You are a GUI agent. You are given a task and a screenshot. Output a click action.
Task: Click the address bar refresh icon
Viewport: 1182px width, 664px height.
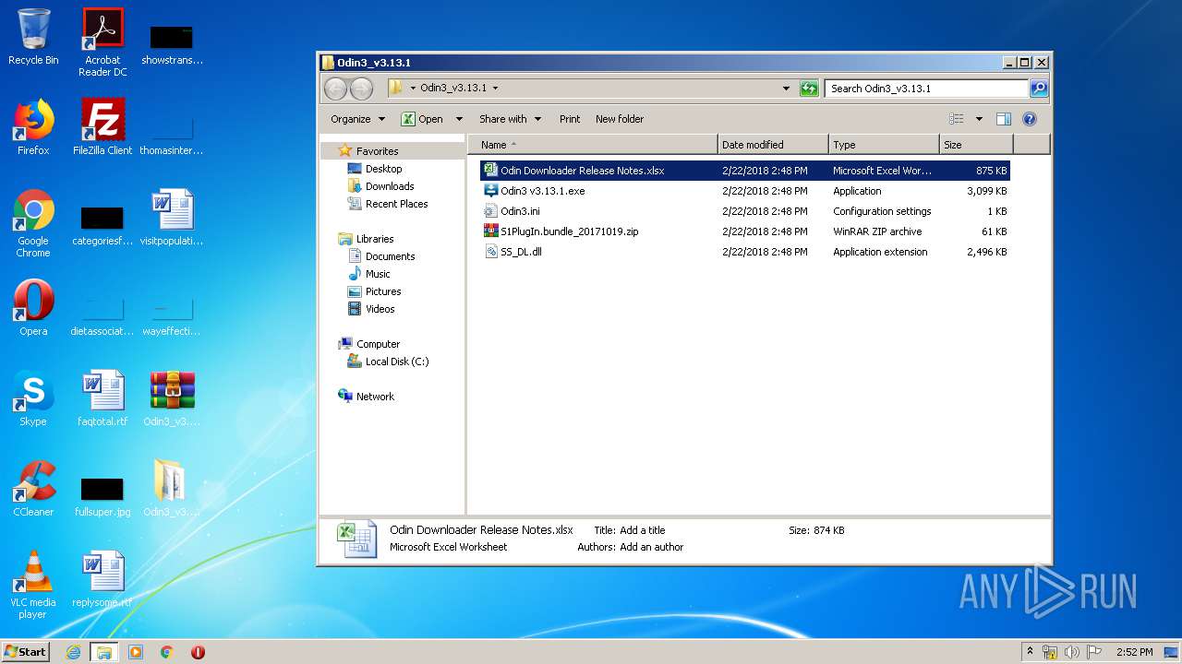809,89
